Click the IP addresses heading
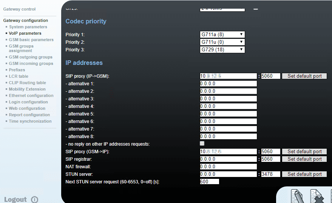 click(x=84, y=63)
